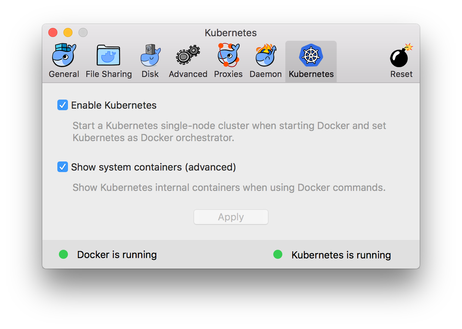The width and height of the screenshot is (462, 329).
Task: Select the Disk whale icon
Action: [x=150, y=55]
